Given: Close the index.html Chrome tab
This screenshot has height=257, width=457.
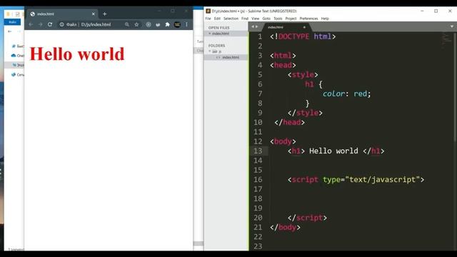Looking at the screenshot, I should 94,14.
